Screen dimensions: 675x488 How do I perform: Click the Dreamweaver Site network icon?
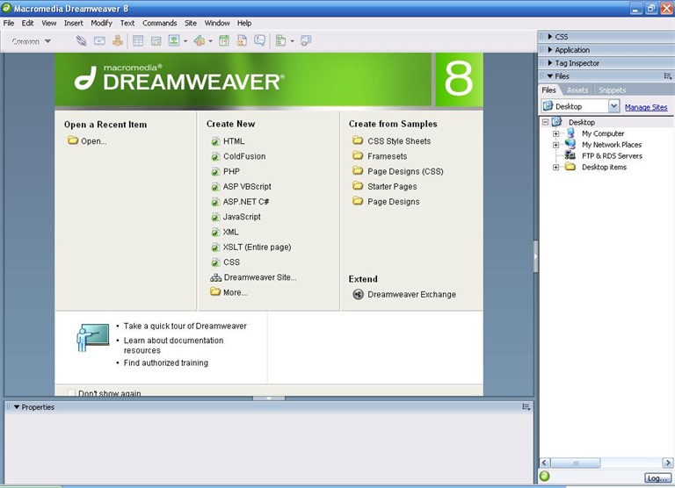[215, 277]
